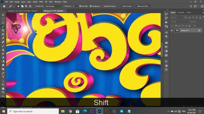Viewport: 204px width, 114px height.
Task: Select the Zoom tool
Action: click(3, 92)
